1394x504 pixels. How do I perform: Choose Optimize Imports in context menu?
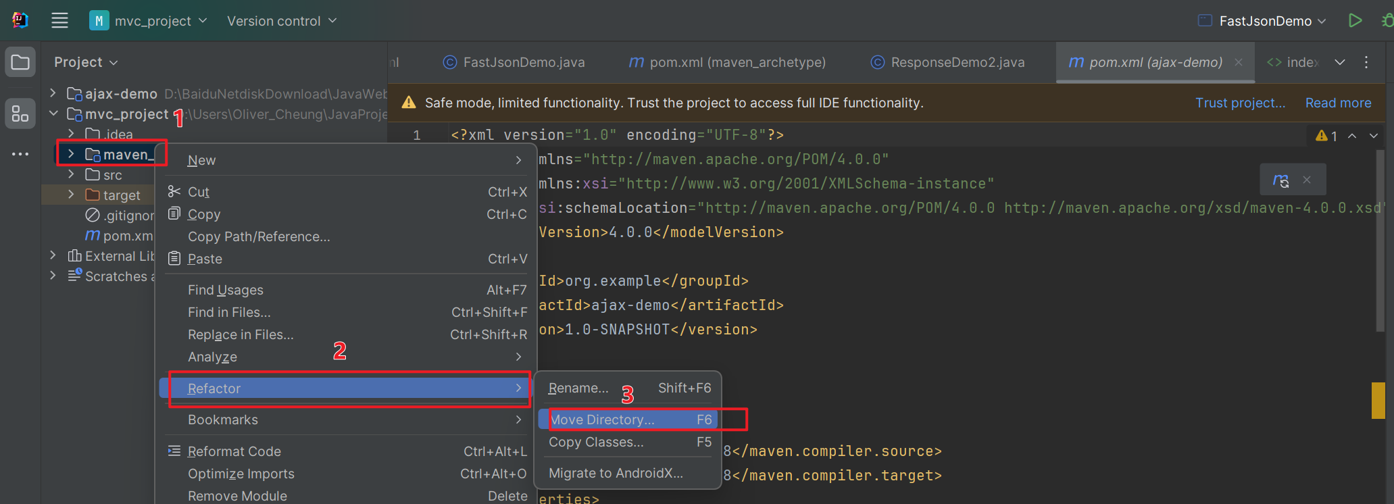(x=346, y=474)
